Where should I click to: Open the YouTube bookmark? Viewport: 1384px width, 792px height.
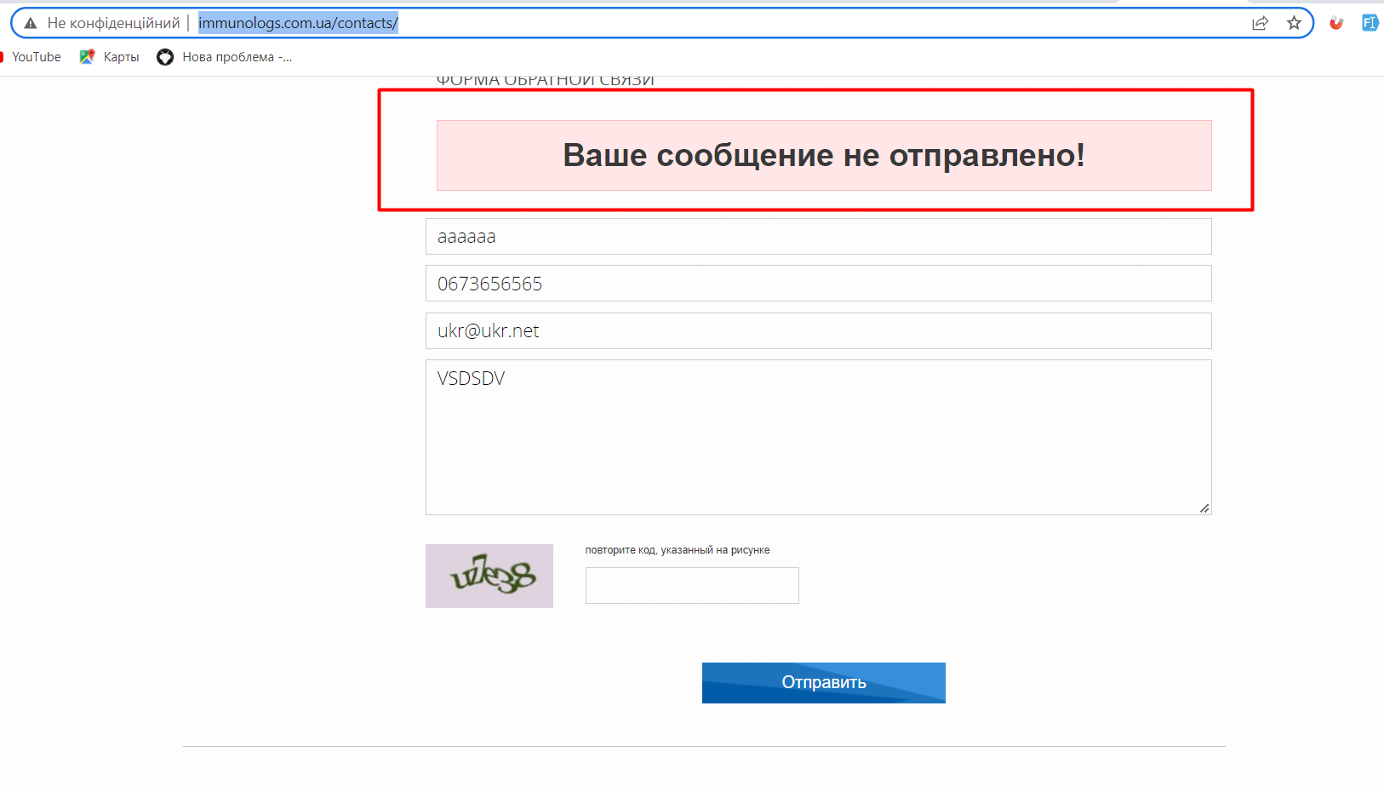coord(36,57)
